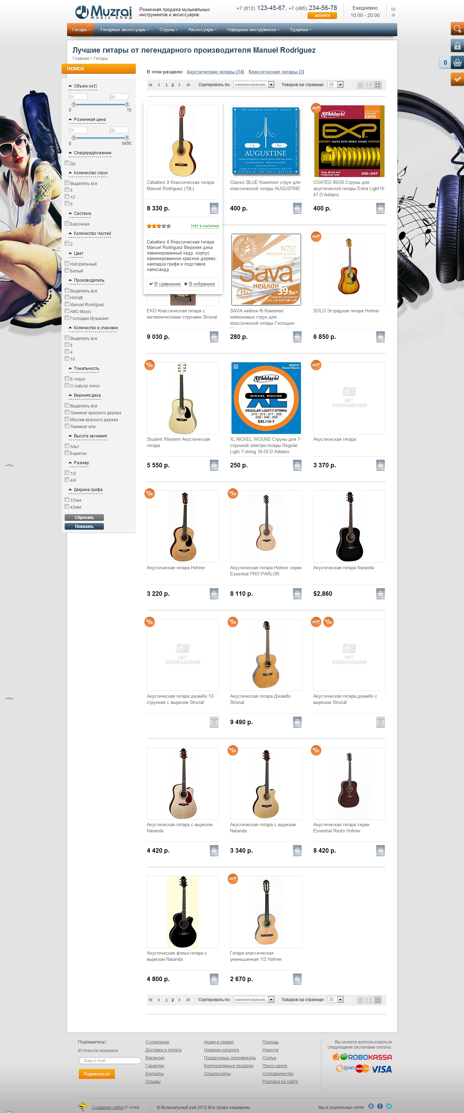Screen dimensions: 464x1113
Task: Open the shopping basket icon in sidebar
Action: pos(457,62)
